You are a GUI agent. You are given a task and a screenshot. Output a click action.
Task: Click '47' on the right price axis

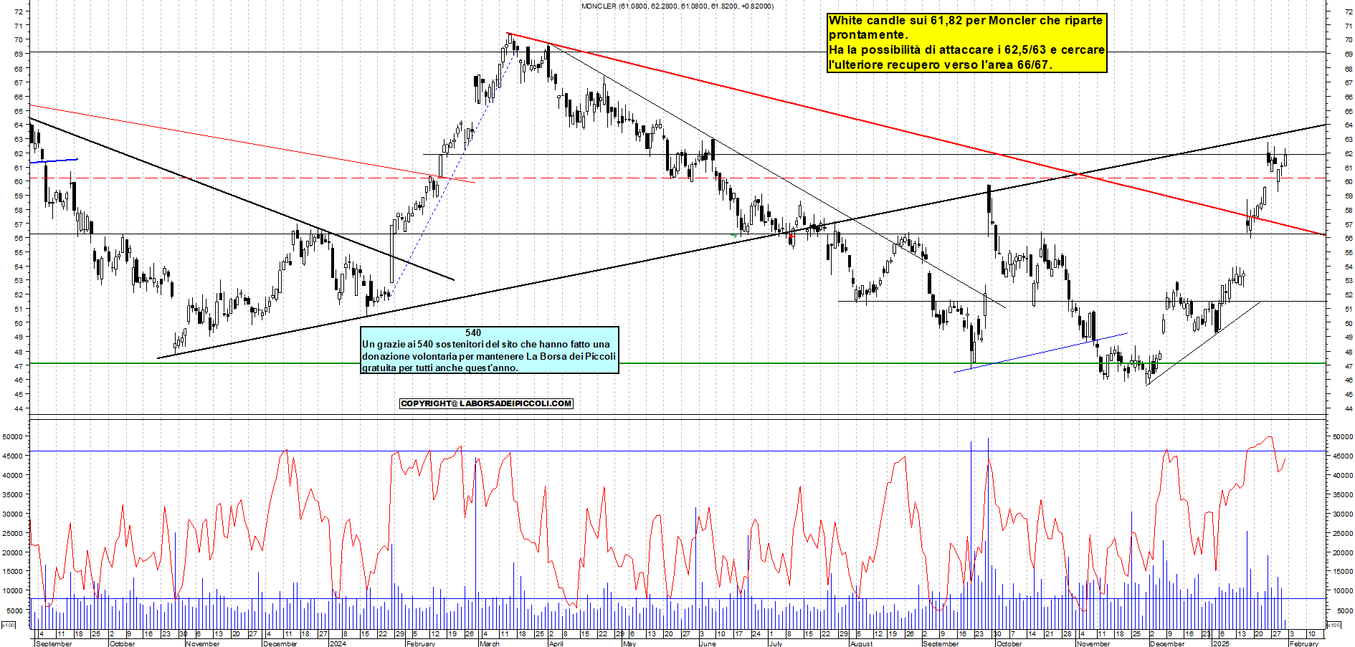pos(1349,365)
